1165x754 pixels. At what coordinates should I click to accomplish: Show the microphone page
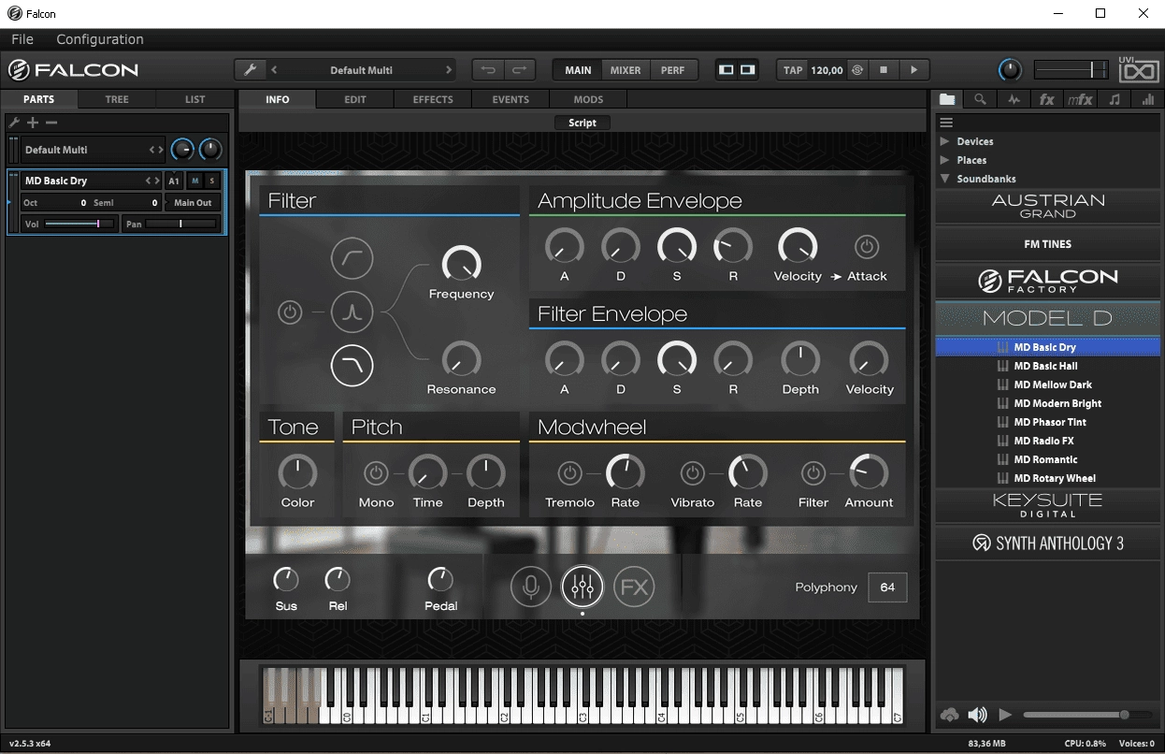click(531, 587)
